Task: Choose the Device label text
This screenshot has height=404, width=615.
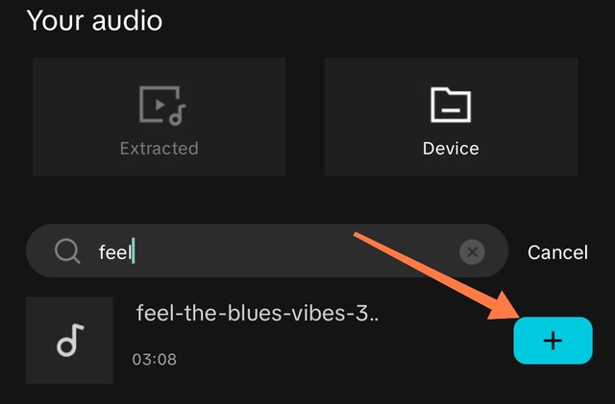Action: [x=451, y=149]
